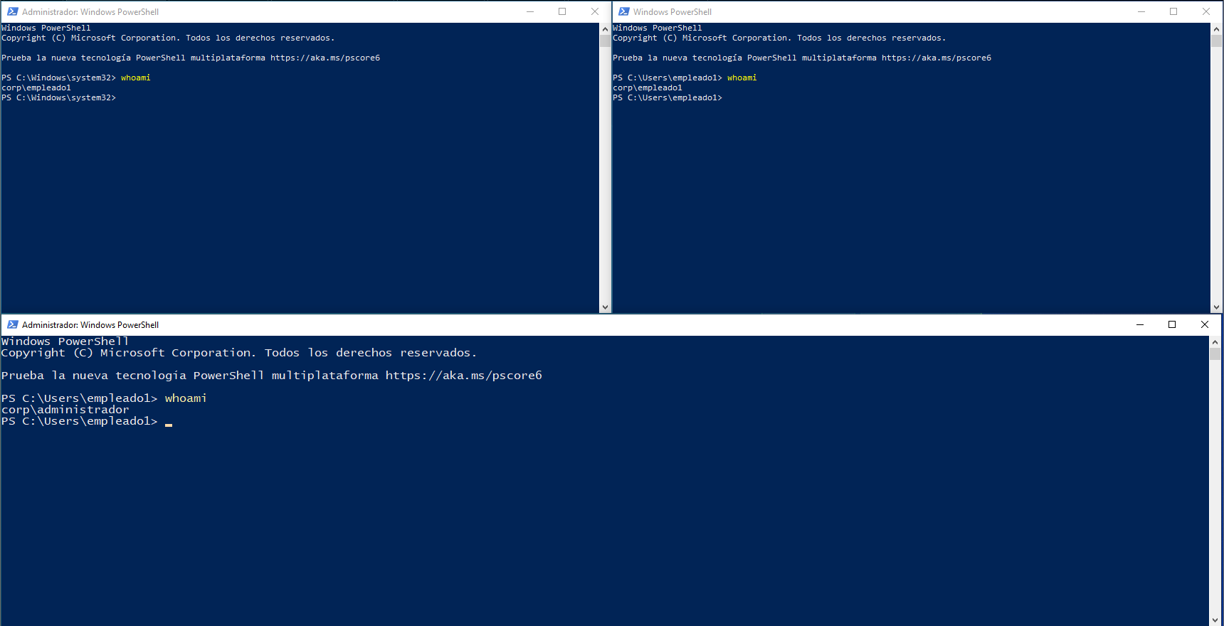Click the scrollbar thumb in top-right window
Screen dimensions: 1224x626
(1217, 41)
